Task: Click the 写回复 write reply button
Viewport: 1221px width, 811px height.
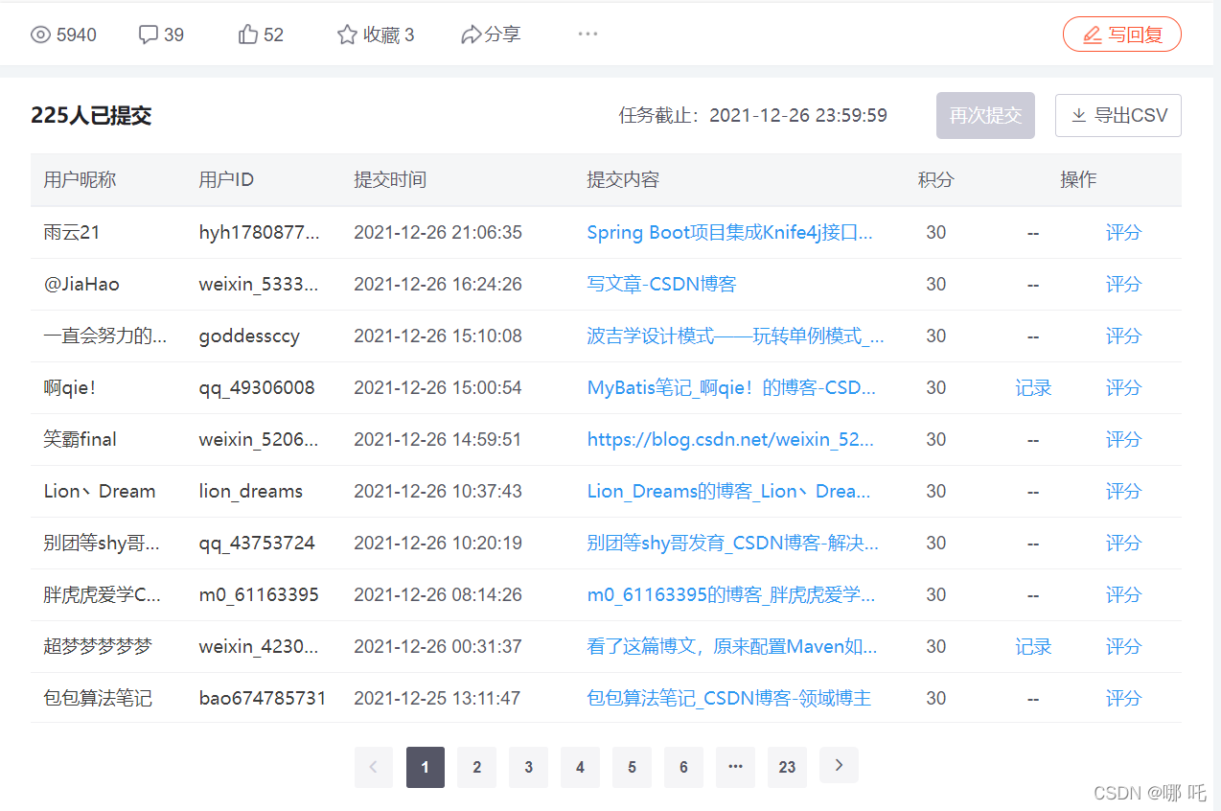Action: coord(1121,35)
